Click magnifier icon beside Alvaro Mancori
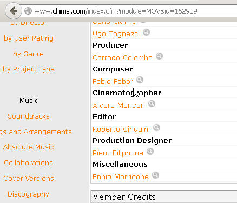 [152, 104]
